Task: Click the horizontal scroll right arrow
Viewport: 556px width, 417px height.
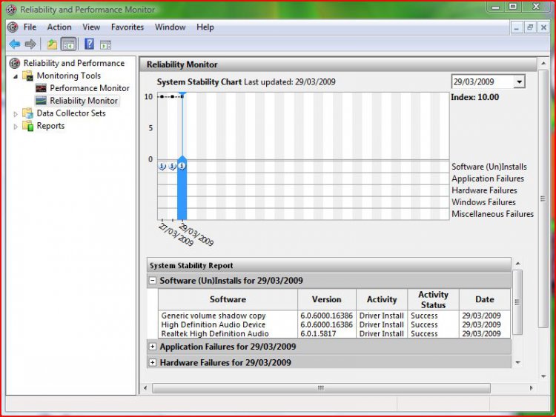Action: [531, 388]
